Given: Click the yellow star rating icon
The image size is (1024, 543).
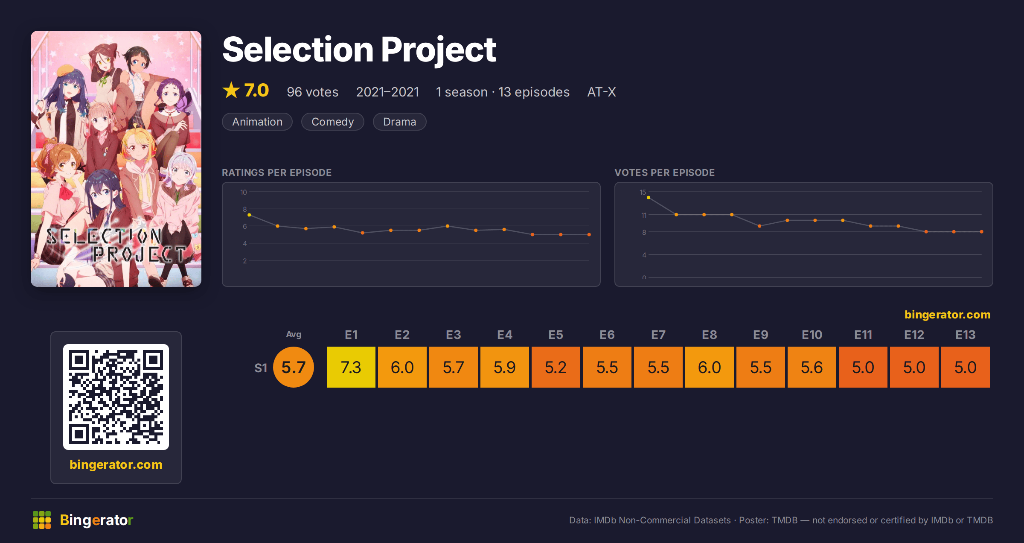Looking at the screenshot, I should click(x=231, y=90).
